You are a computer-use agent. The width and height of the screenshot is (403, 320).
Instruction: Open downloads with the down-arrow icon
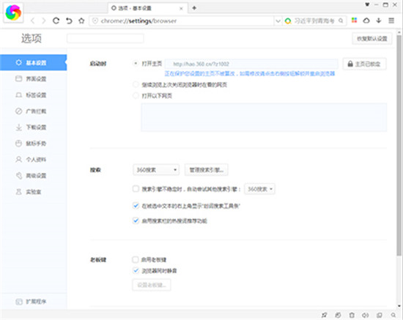[x=379, y=21]
